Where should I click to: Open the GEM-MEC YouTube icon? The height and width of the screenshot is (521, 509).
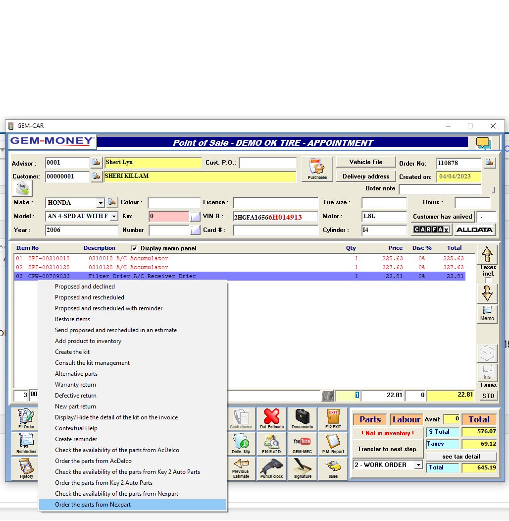point(303,444)
